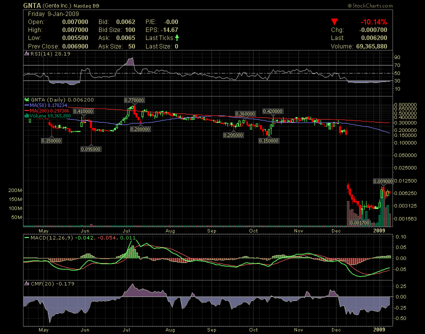Image resolution: width=425 pixels, height=334 pixels.
Task: Click the Bid value 0.0062
Action: pyautogui.click(x=126, y=22)
